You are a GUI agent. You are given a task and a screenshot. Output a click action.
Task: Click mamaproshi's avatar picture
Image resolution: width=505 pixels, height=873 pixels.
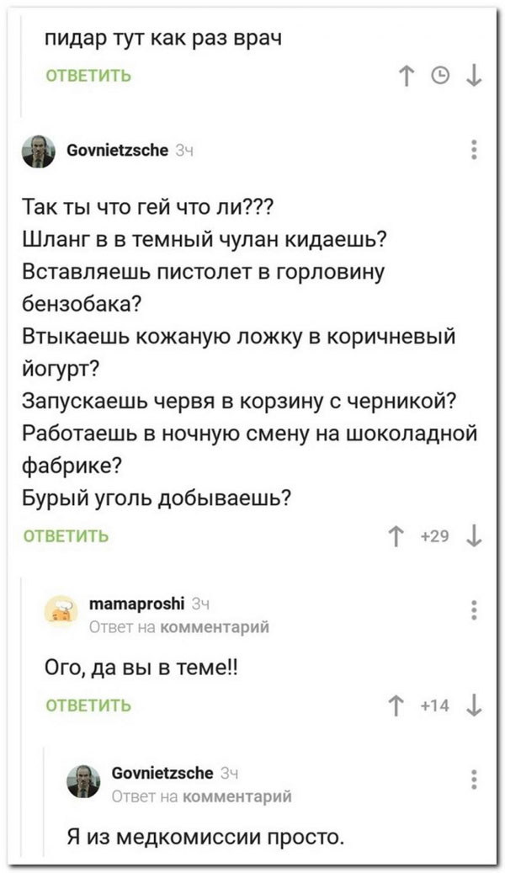[61, 611]
